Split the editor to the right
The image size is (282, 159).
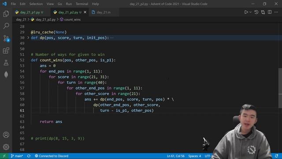pyautogui.click(x=270, y=12)
